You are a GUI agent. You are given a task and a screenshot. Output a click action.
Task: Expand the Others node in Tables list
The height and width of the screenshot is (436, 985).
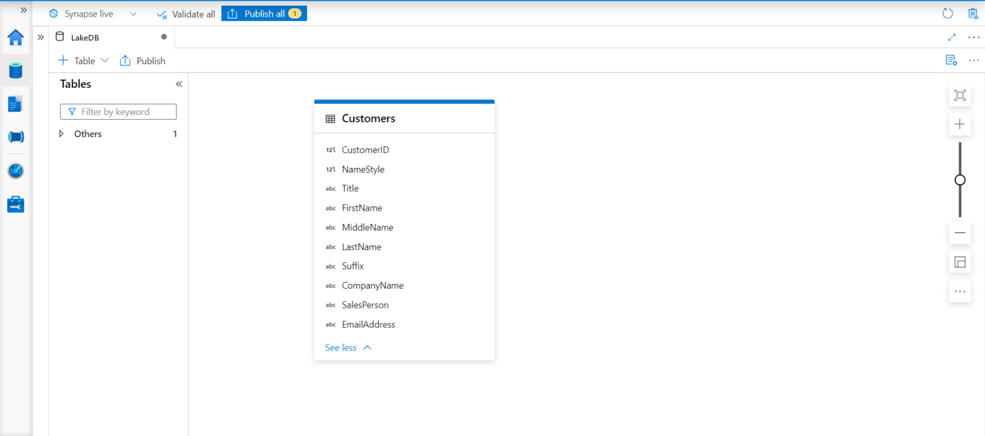pos(61,133)
